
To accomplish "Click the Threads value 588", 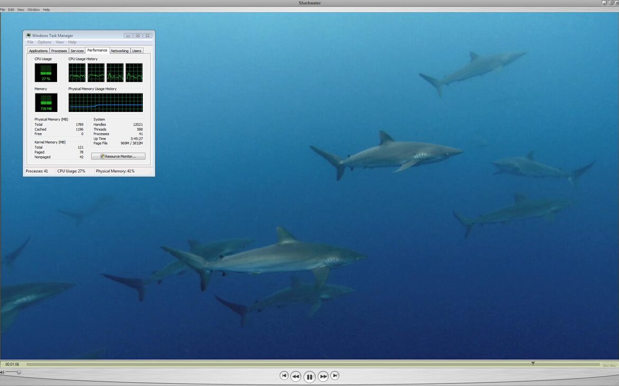I will point(140,129).
